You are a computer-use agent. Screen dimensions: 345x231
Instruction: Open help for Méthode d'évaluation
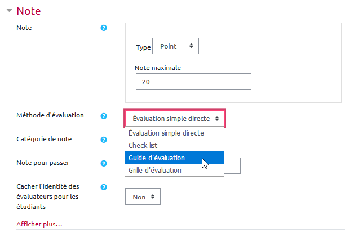click(x=104, y=116)
